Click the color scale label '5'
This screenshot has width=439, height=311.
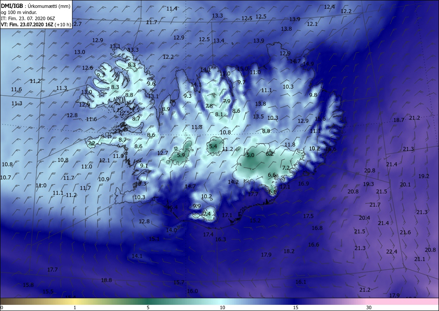(x=148, y=307)
